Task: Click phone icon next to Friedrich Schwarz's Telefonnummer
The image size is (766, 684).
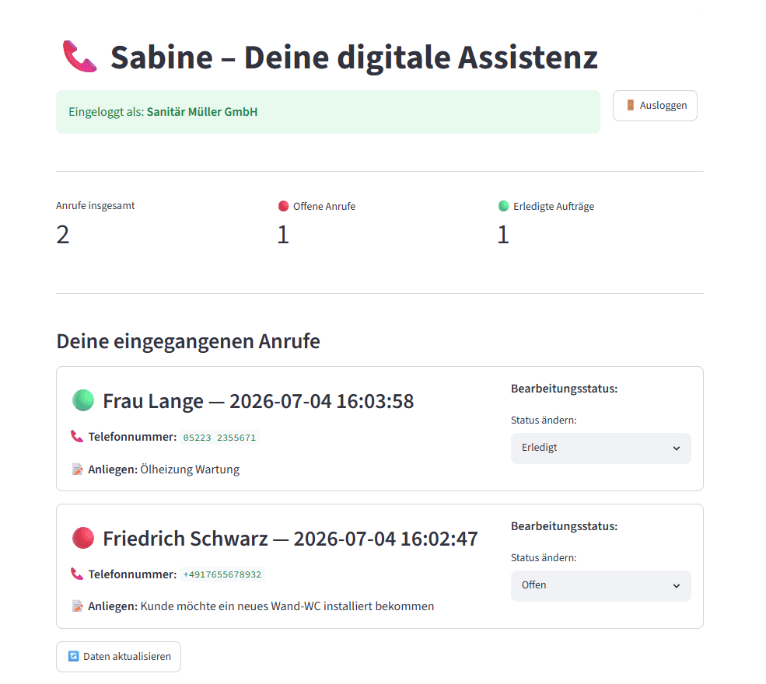Action: tap(77, 574)
